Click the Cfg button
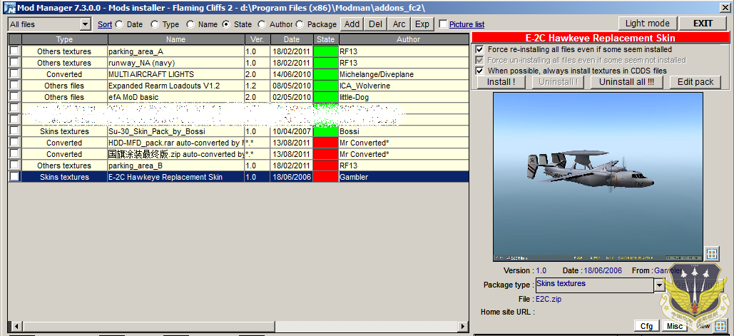Screen dimensions: 734x336 pos(646,326)
